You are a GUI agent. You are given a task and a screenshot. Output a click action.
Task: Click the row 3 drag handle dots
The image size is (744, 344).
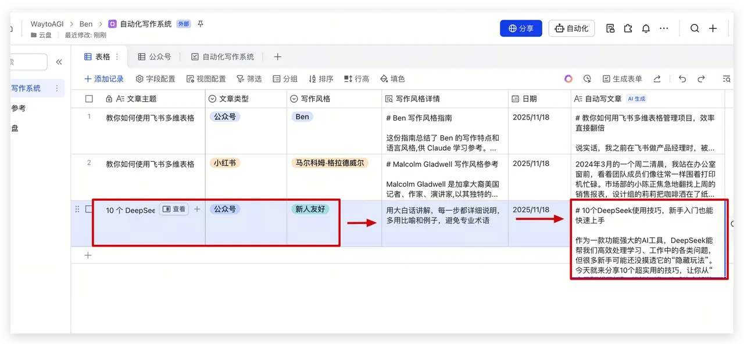point(77,209)
